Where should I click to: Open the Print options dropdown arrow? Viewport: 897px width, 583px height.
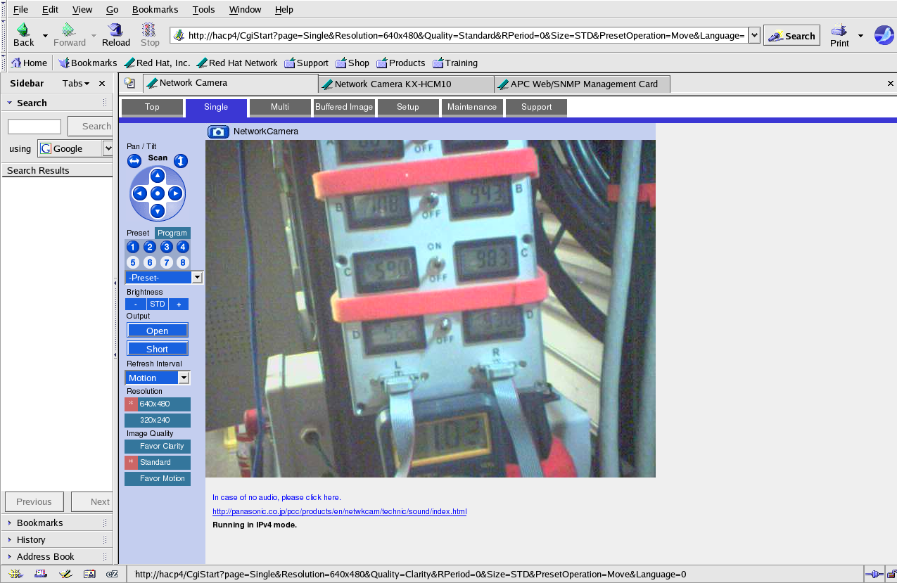pos(860,35)
